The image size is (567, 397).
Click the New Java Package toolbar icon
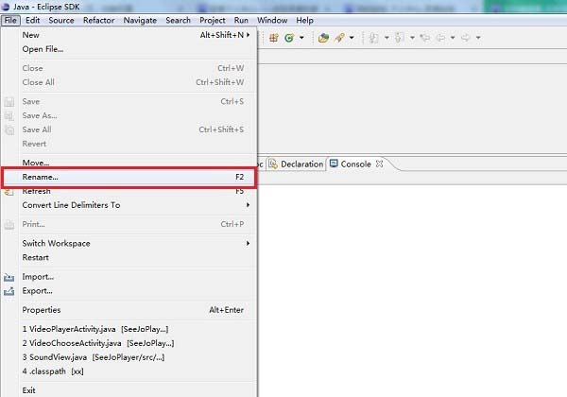[274, 38]
